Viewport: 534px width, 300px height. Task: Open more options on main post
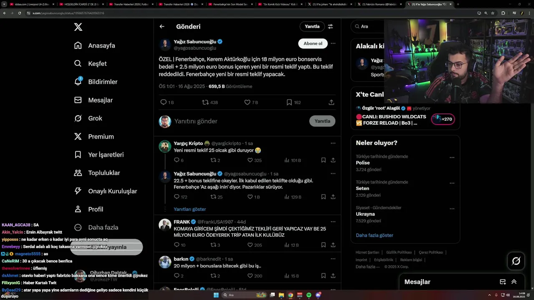pos(333,43)
